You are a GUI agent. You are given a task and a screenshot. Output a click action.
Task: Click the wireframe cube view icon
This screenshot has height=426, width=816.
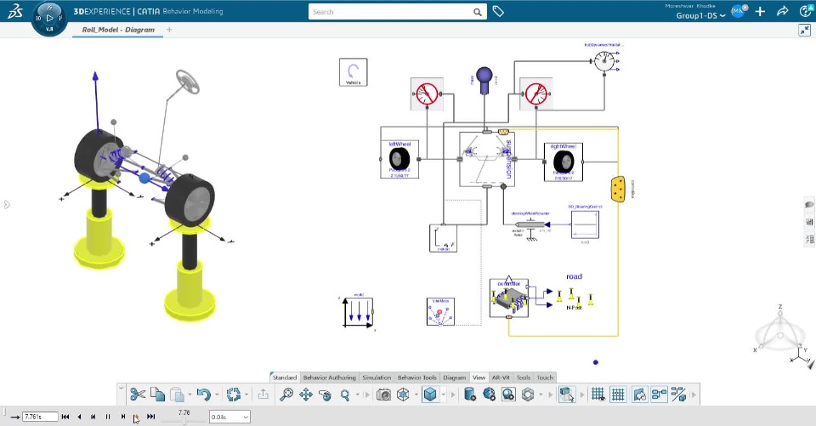click(403, 395)
